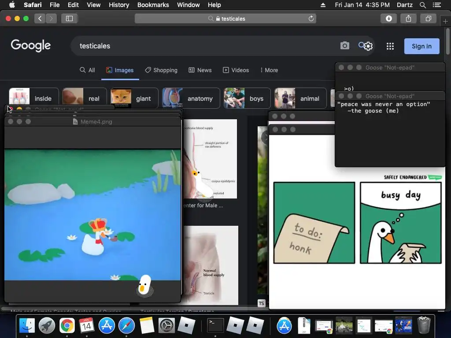The image size is (451, 338).
Task: Select the 'boys' filter chip
Action: (x=247, y=98)
